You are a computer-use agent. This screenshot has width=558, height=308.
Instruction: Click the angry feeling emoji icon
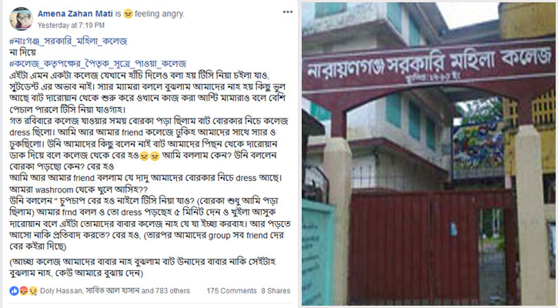128,14
